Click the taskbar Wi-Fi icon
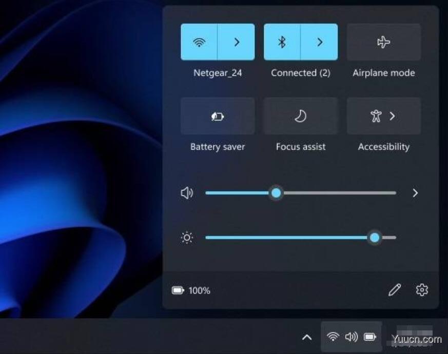 (333, 337)
